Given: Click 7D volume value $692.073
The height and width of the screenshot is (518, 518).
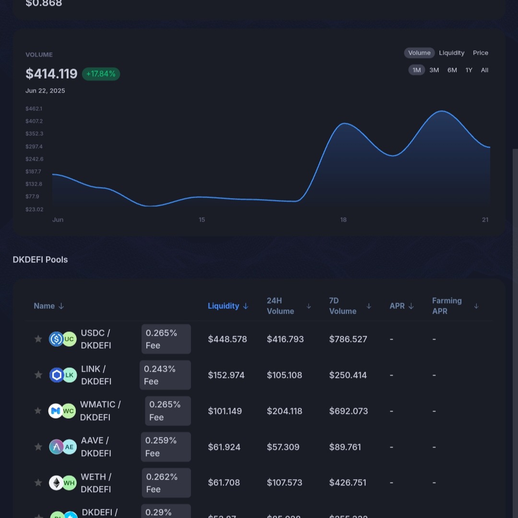Looking at the screenshot, I should [348, 411].
